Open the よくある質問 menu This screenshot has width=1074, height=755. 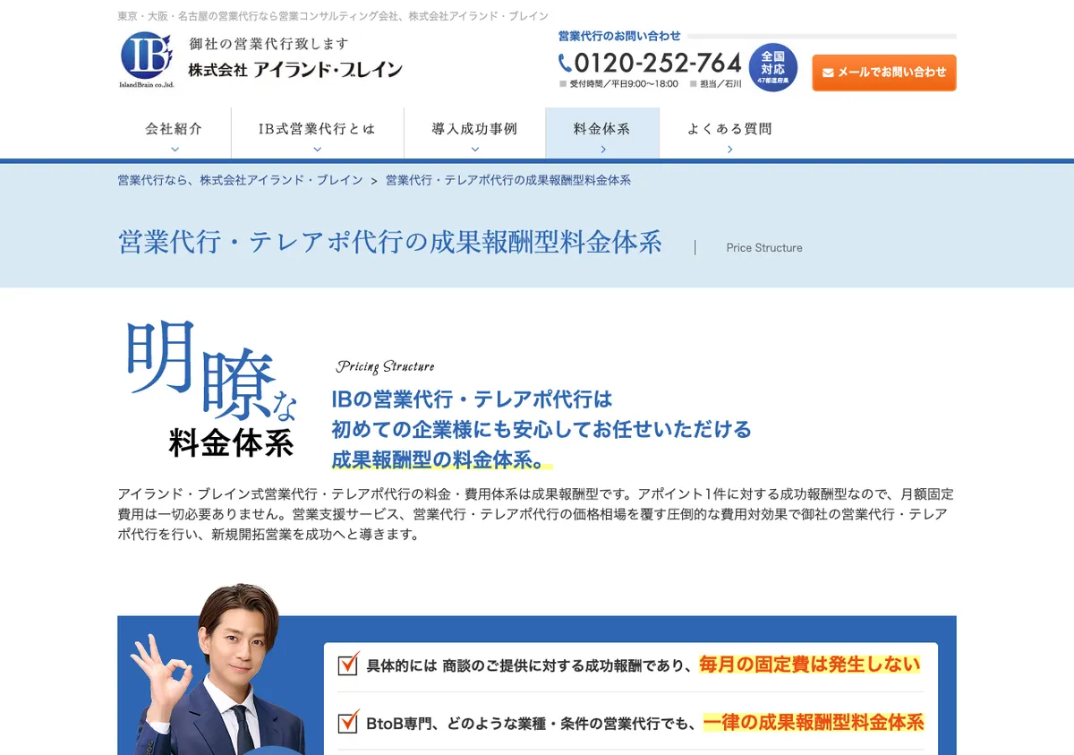click(729, 133)
